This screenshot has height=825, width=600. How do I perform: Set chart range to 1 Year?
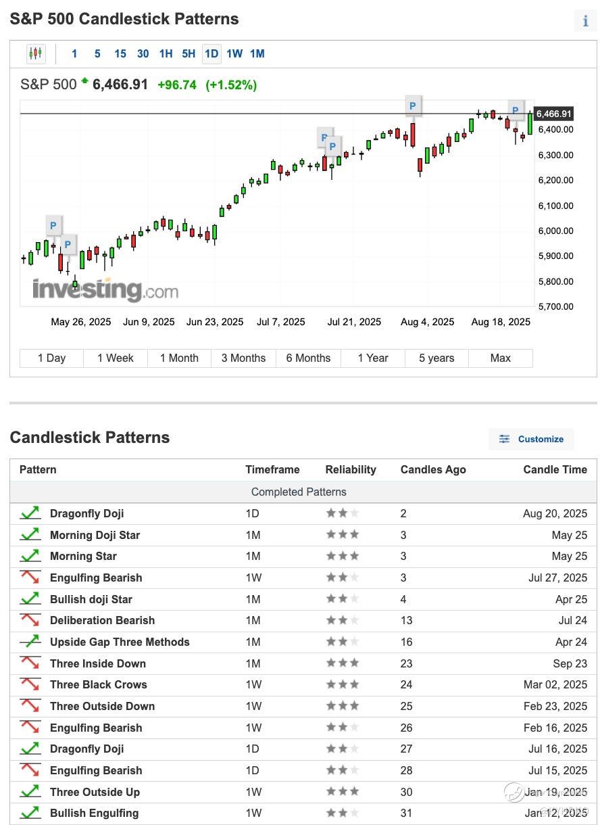tap(373, 358)
